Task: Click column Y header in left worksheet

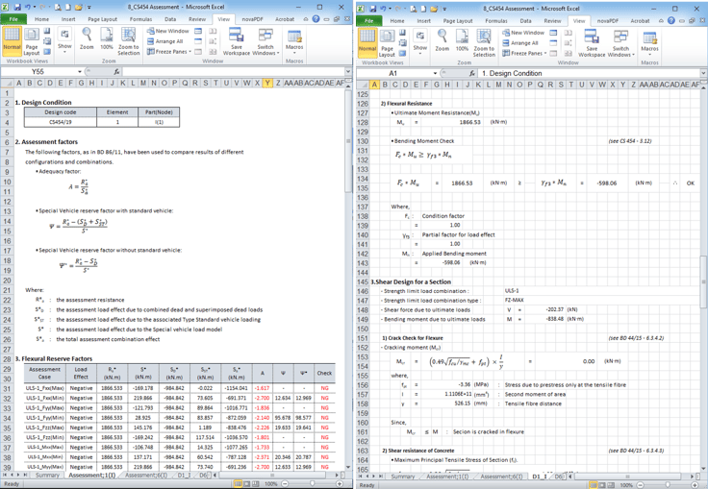Action: point(267,83)
